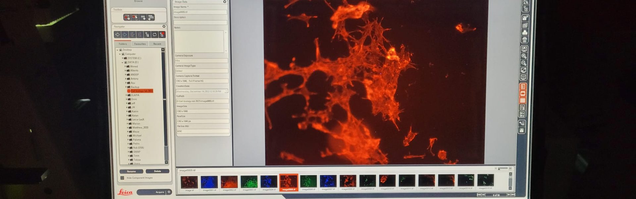Click the Description input field

(x=200, y=23)
